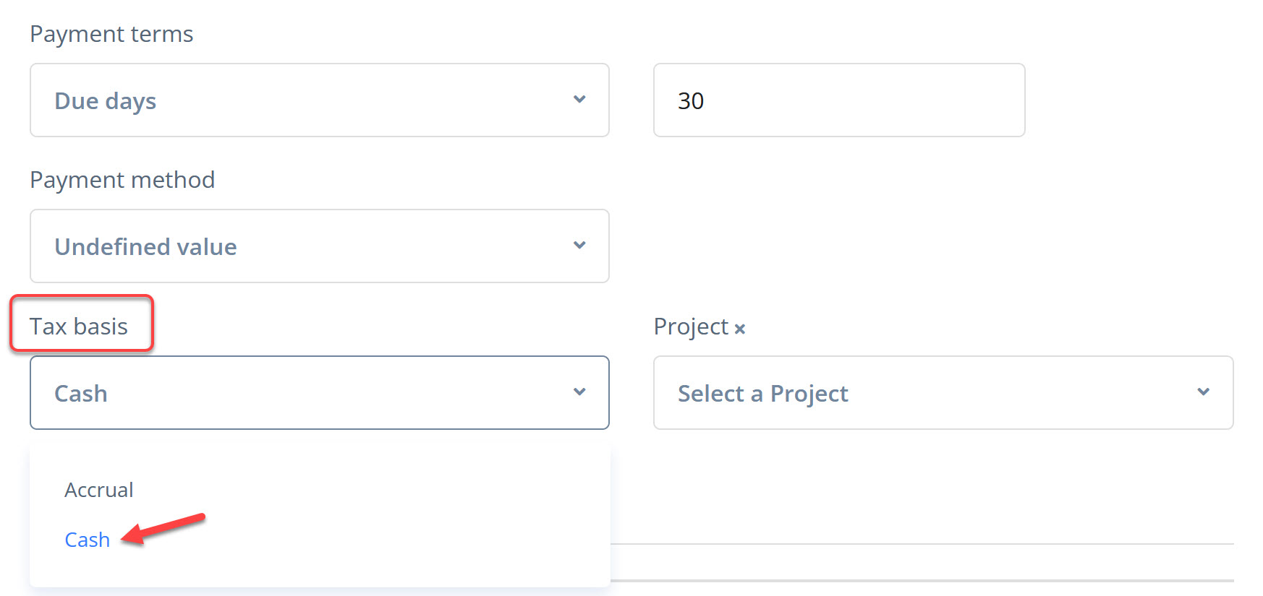This screenshot has width=1263, height=596.
Task: Click the chevron arrow in Undefined value box
Action: tap(579, 246)
